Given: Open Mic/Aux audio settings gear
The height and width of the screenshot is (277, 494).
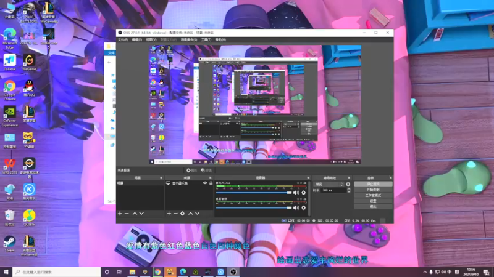Looking at the screenshot, I should coord(304,193).
